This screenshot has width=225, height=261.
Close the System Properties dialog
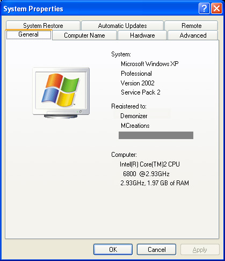pyautogui.click(x=216, y=9)
